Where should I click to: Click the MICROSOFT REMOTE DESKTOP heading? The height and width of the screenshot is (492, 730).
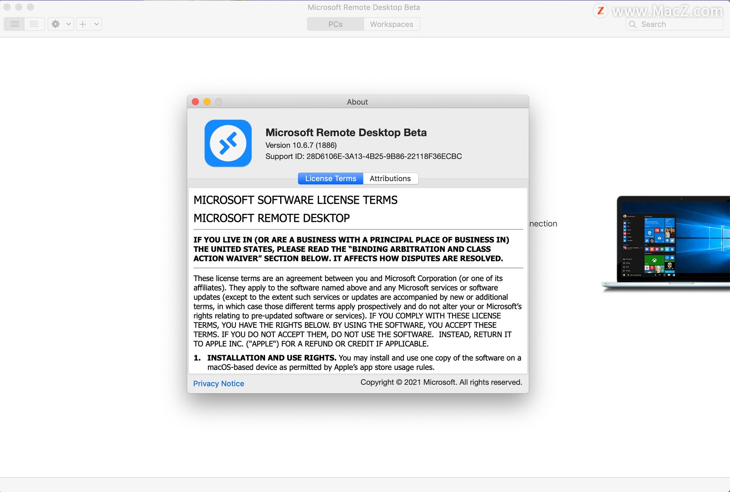click(271, 218)
